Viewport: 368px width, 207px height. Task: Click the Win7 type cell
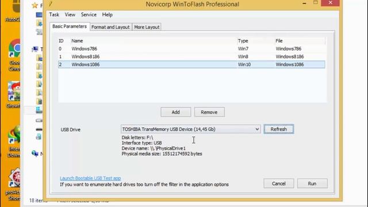[x=243, y=49]
